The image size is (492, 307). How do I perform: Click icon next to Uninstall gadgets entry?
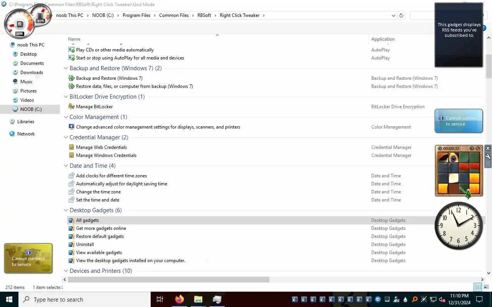(x=71, y=244)
